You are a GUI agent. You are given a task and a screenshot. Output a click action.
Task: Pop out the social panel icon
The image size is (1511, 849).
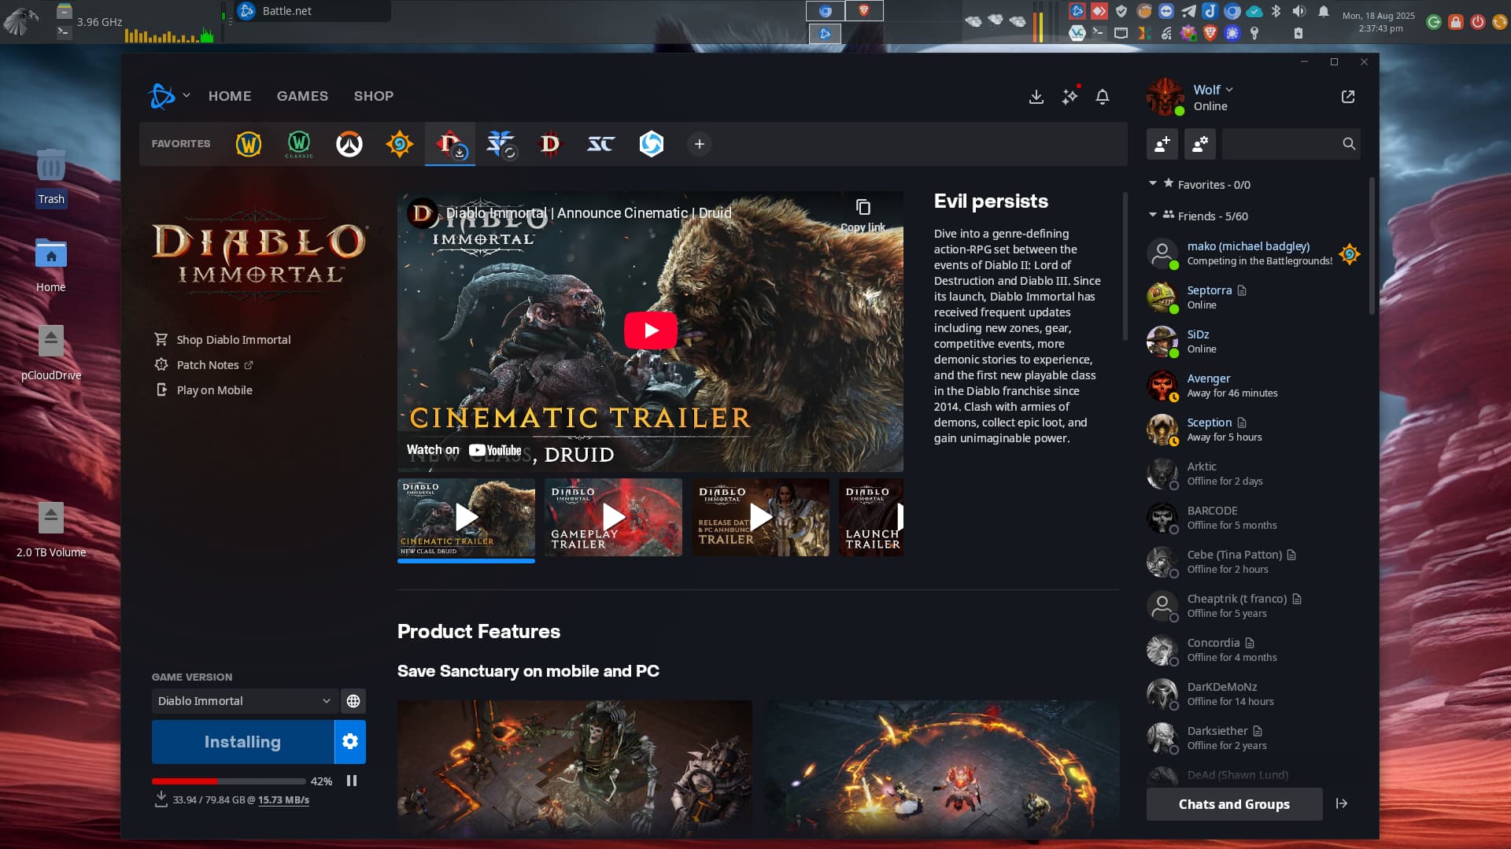(x=1348, y=96)
